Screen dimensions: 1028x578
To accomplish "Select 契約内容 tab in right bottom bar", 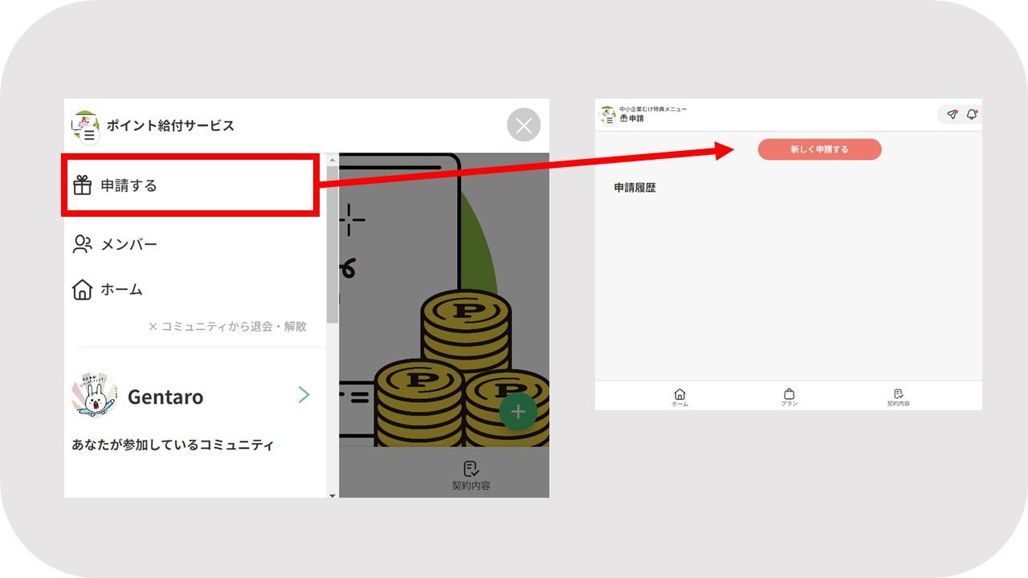I will 898,397.
